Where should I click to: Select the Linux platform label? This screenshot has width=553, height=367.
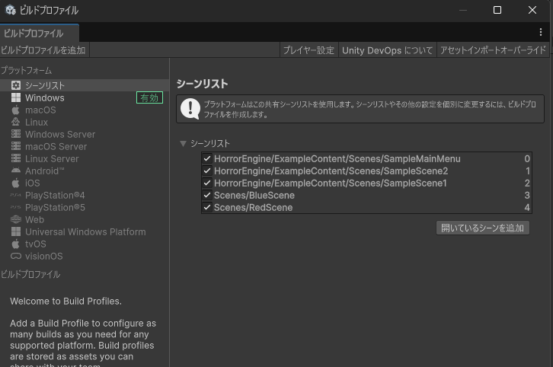coord(37,122)
